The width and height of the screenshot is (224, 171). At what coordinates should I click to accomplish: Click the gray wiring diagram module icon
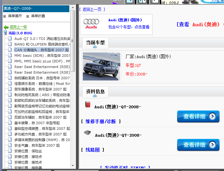[x=87, y=133]
